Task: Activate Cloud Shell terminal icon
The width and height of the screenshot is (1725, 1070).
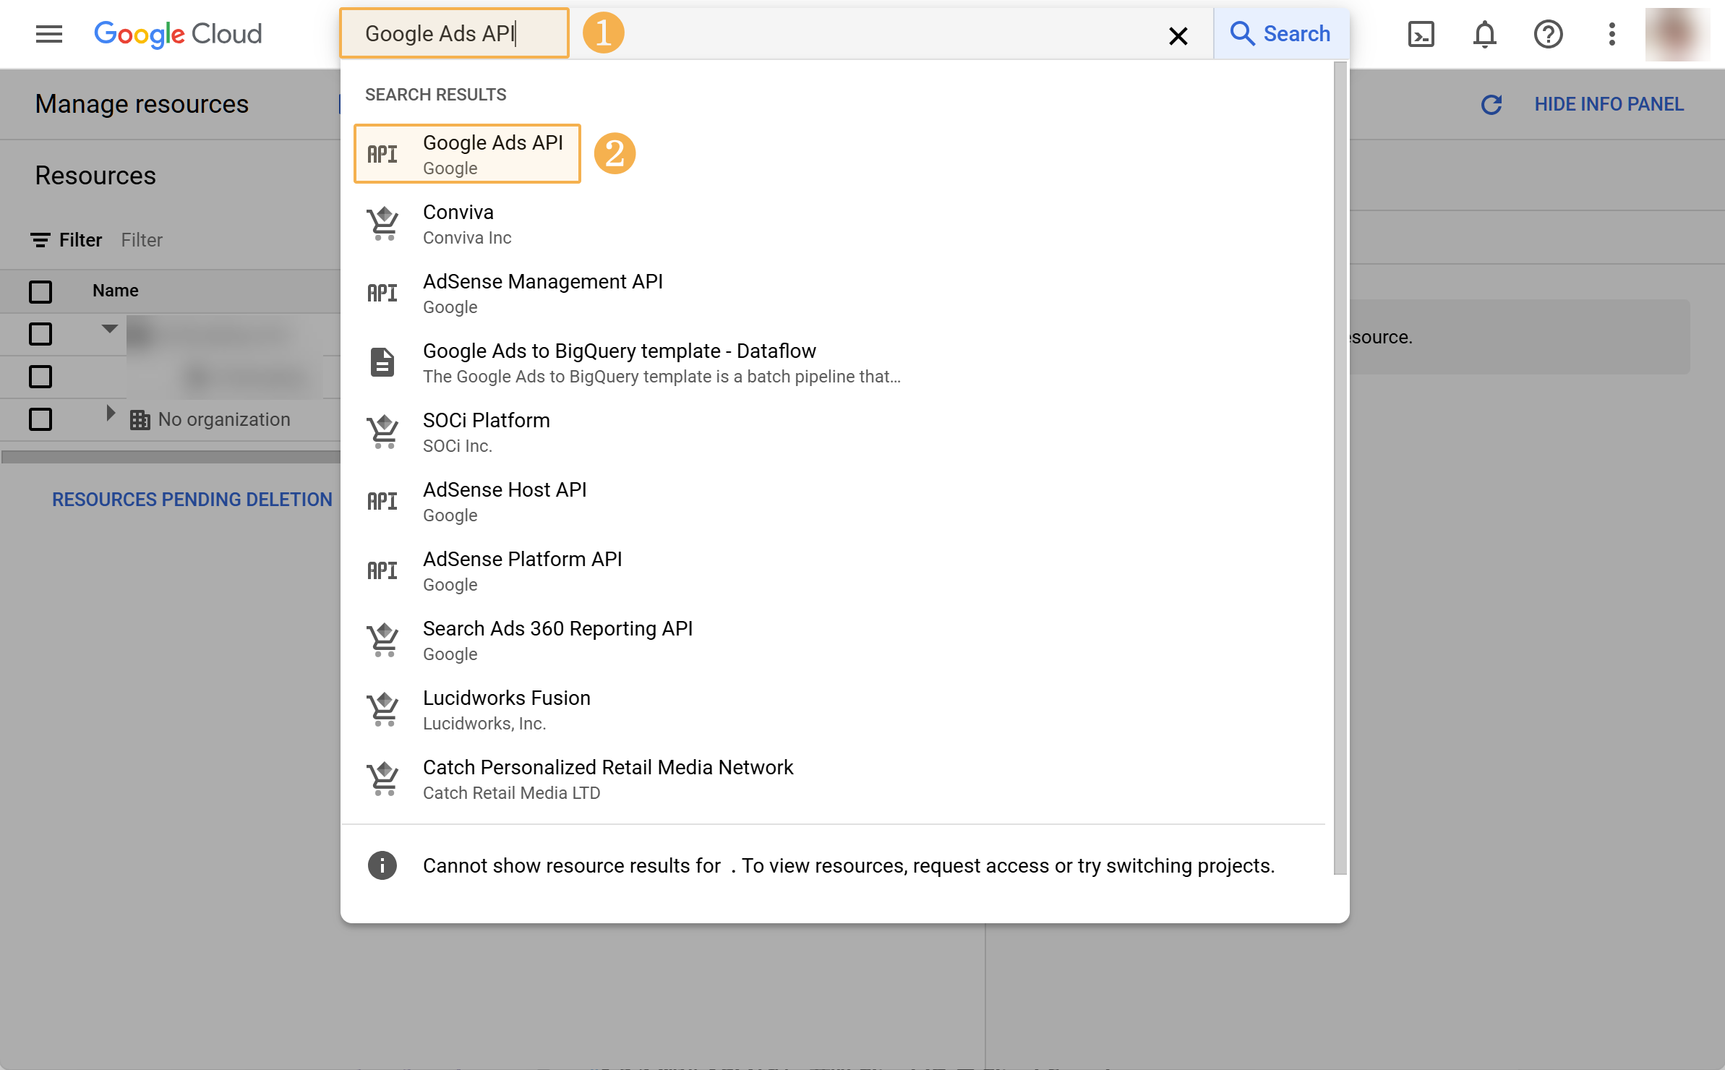Action: [x=1421, y=34]
